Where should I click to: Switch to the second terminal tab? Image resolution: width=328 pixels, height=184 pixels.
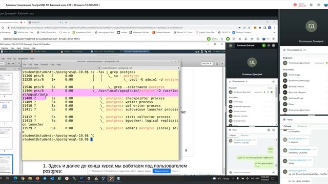coord(140,68)
